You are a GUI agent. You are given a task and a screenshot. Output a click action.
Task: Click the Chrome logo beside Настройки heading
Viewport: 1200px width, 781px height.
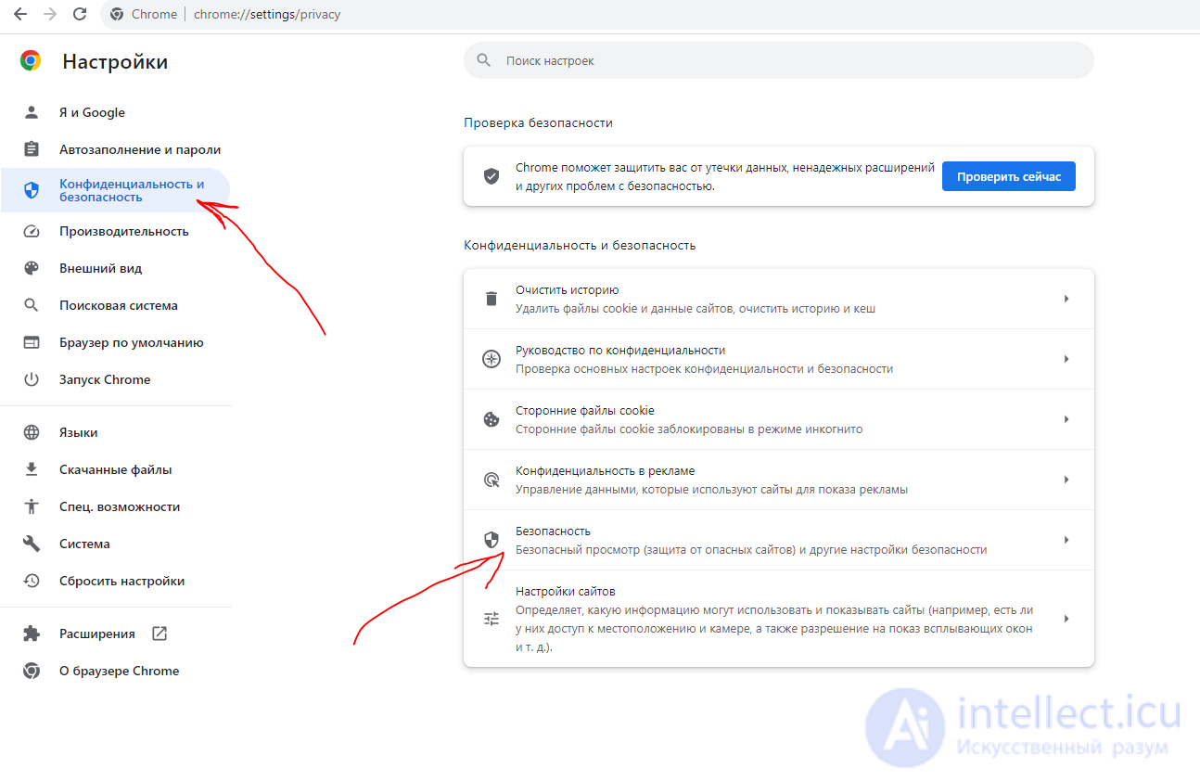pos(31,61)
